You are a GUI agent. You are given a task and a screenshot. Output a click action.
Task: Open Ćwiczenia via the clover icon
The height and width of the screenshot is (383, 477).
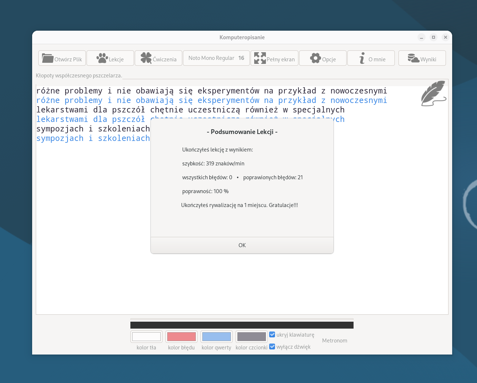(146, 58)
